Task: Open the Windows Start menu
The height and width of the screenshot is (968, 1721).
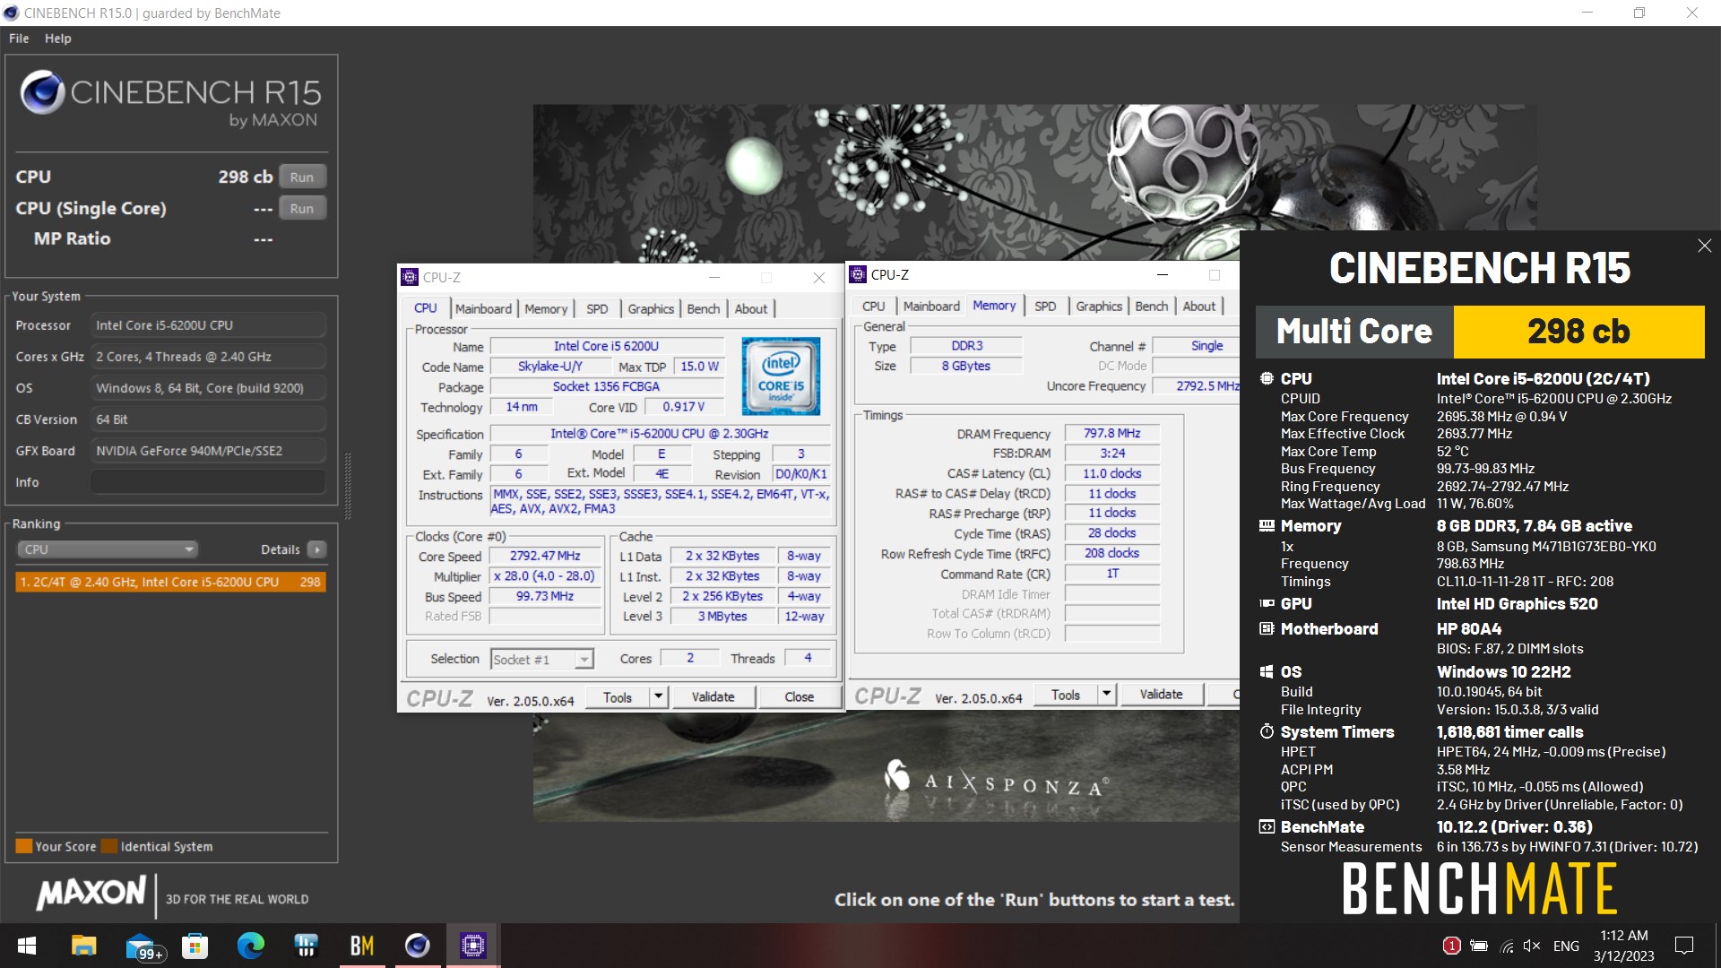Action: (27, 946)
